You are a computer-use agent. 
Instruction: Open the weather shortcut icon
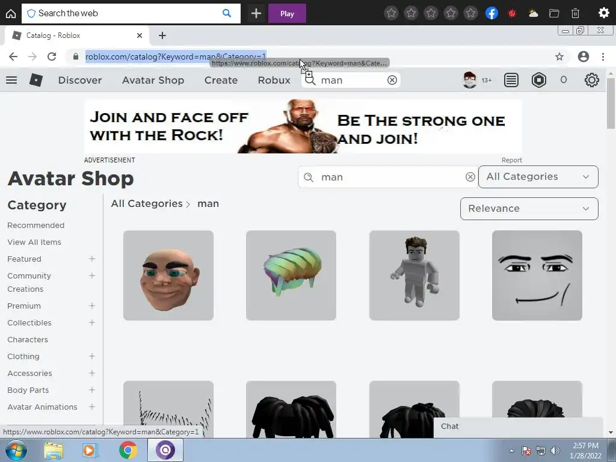(x=533, y=13)
